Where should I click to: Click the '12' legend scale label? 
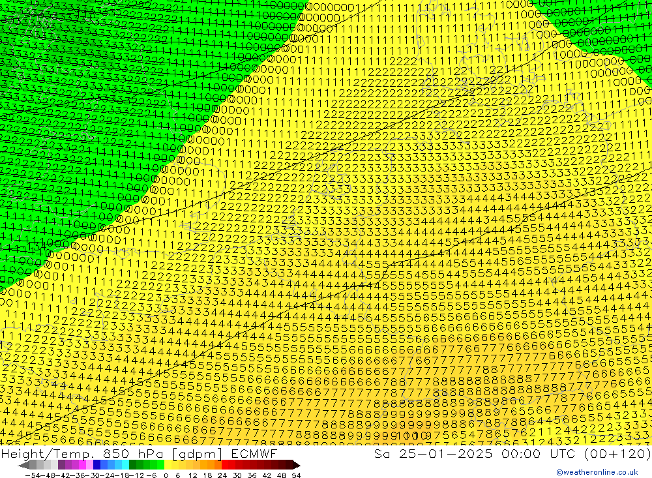[192, 475]
